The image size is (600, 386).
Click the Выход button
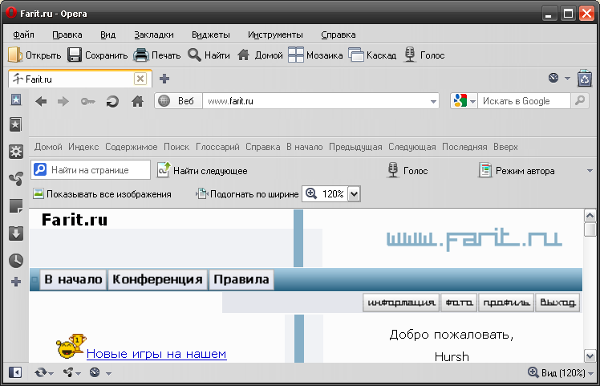(558, 303)
